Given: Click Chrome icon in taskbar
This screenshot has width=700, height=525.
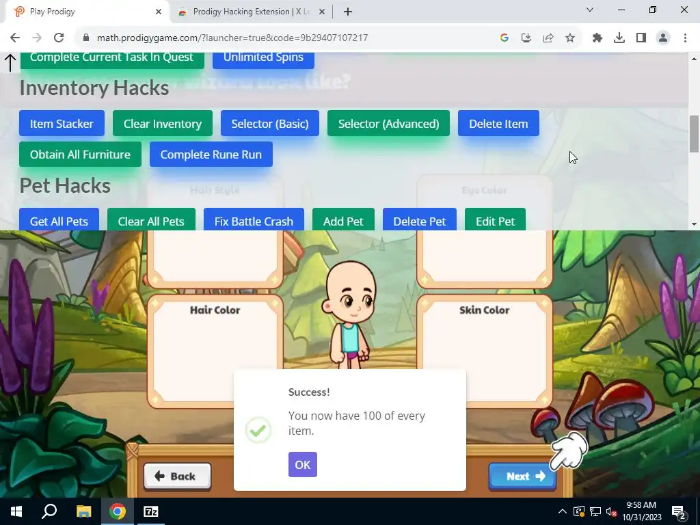Looking at the screenshot, I should pos(118,511).
